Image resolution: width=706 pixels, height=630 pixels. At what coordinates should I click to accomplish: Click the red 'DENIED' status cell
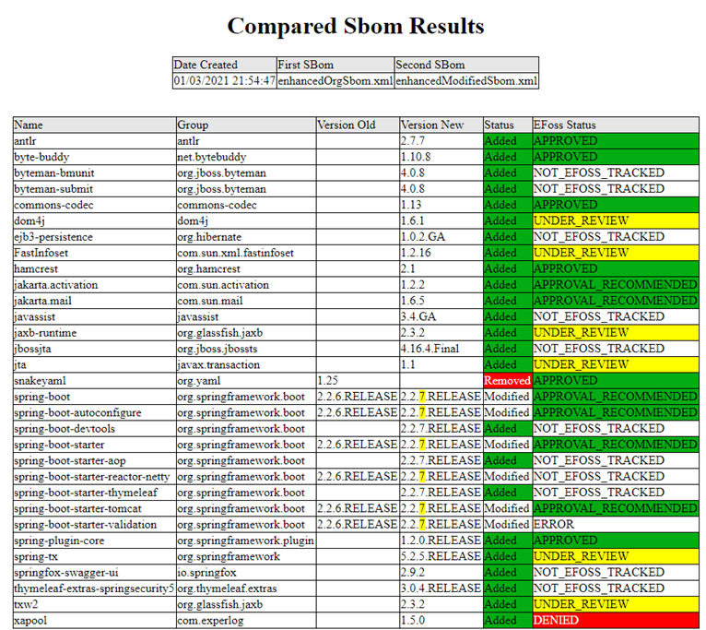(x=616, y=621)
